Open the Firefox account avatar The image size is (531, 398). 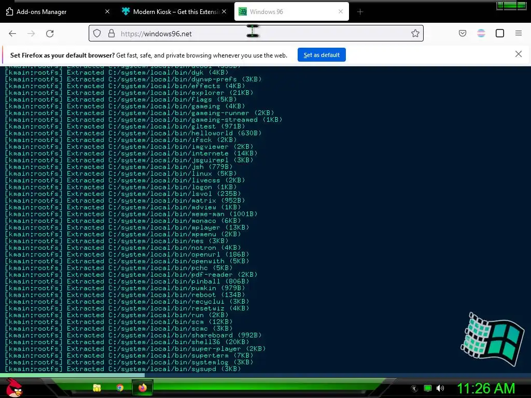[x=481, y=33]
